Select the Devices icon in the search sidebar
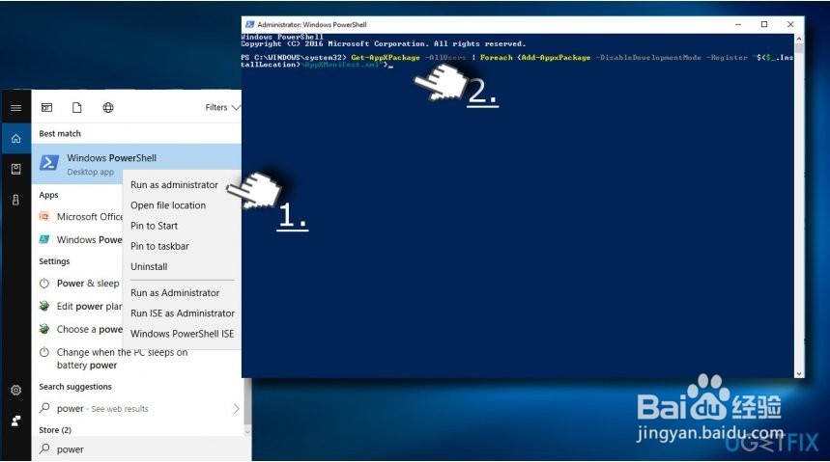 pos(15,200)
